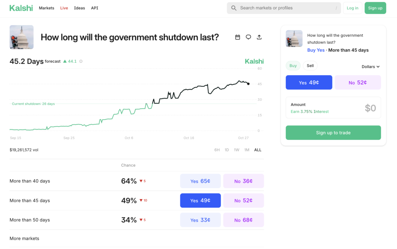Keep Buy selected in the order panel
Viewport: 397px width, 249px height.
[x=293, y=65]
